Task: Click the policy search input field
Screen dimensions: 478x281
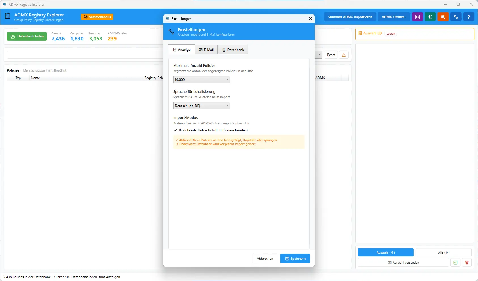Action: pos(85,55)
